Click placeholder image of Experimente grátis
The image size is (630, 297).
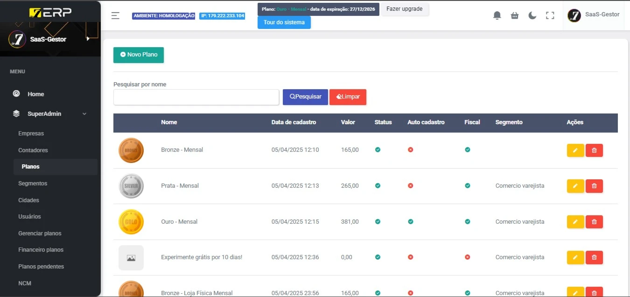[131, 258]
